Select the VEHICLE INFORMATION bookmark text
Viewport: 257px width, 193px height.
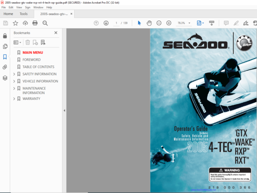coord(40,81)
